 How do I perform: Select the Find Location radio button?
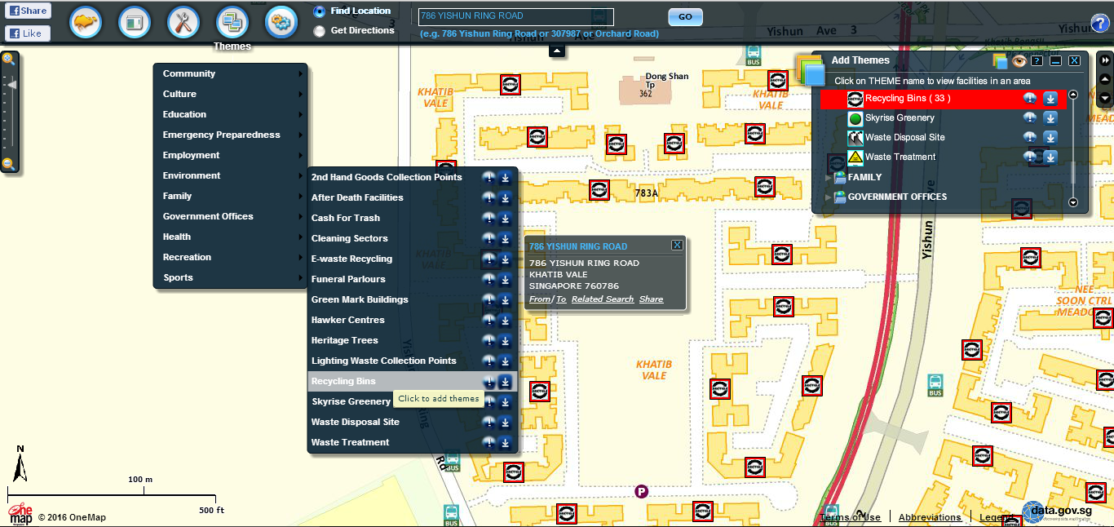coord(318,11)
